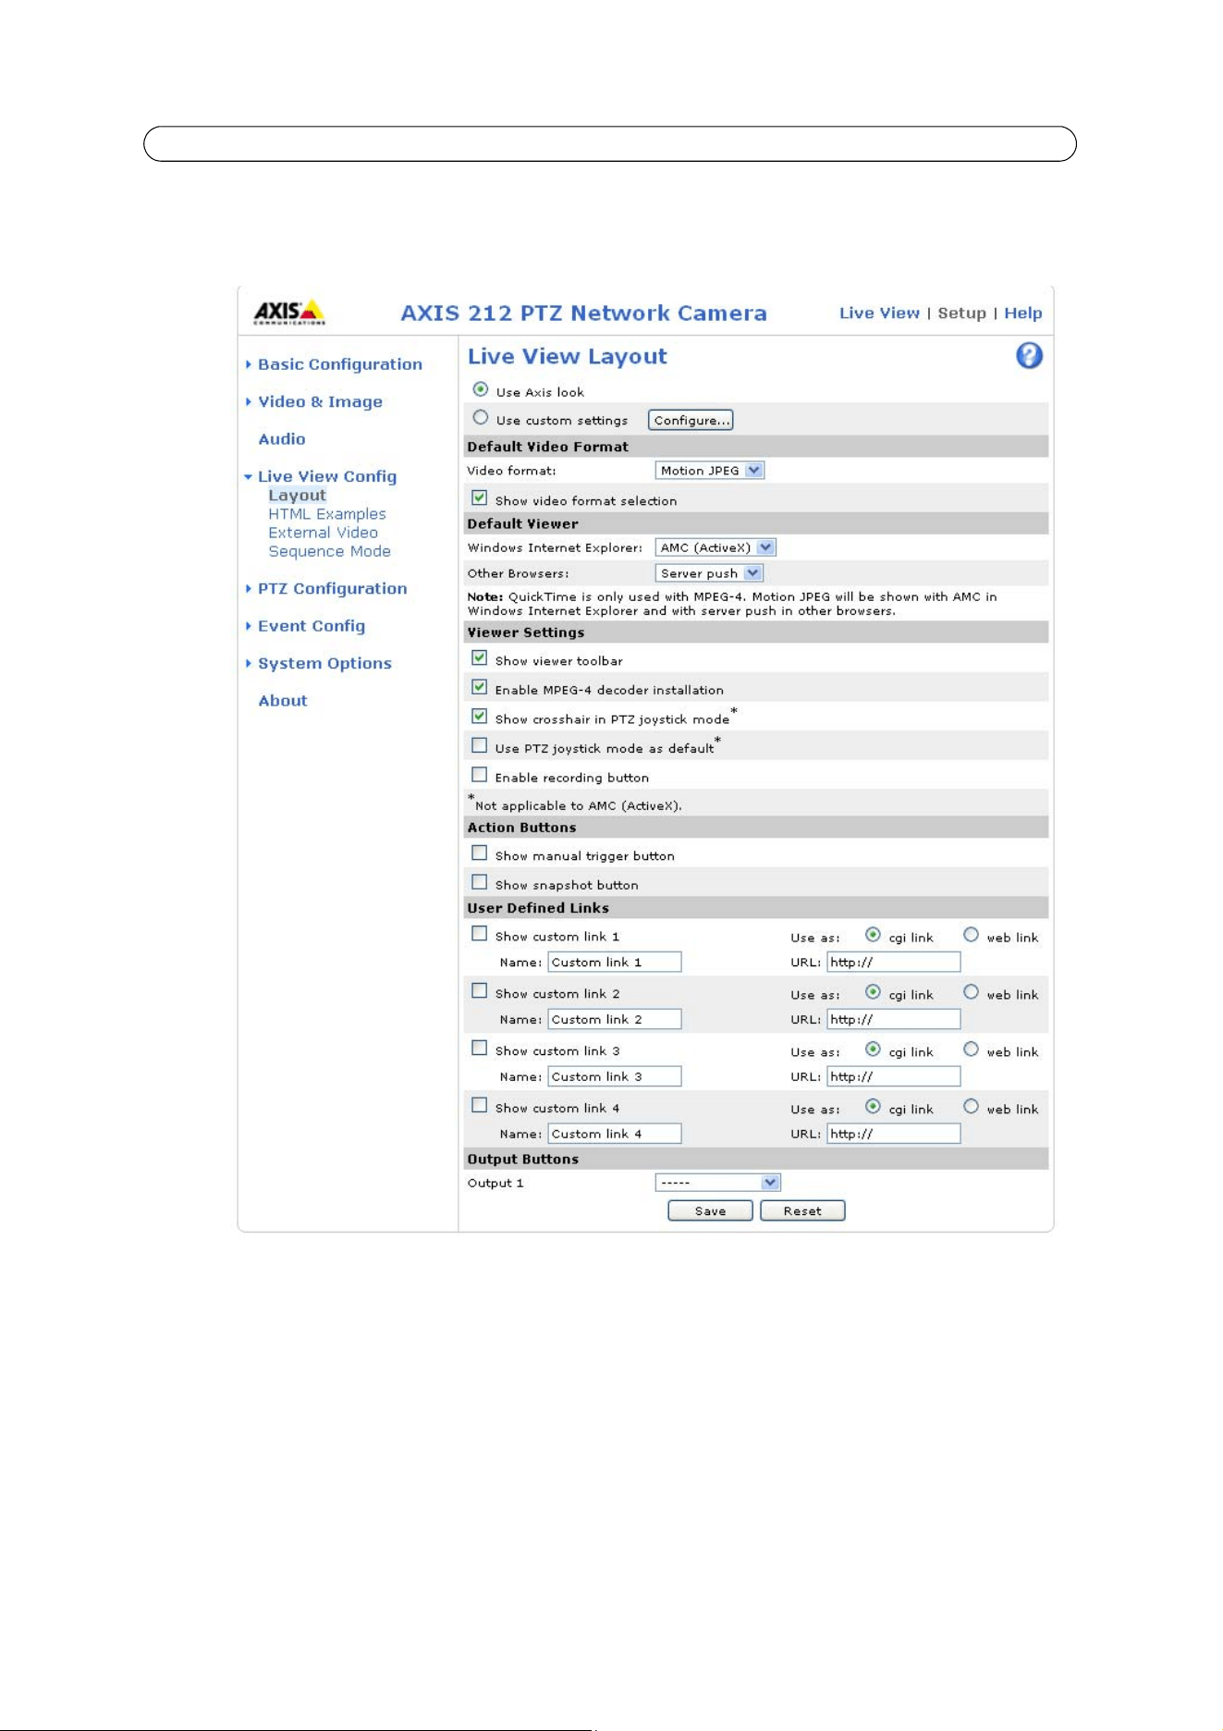The height and width of the screenshot is (1731, 1223).
Task: Choose web link for custom link 1
Action: click(x=971, y=935)
